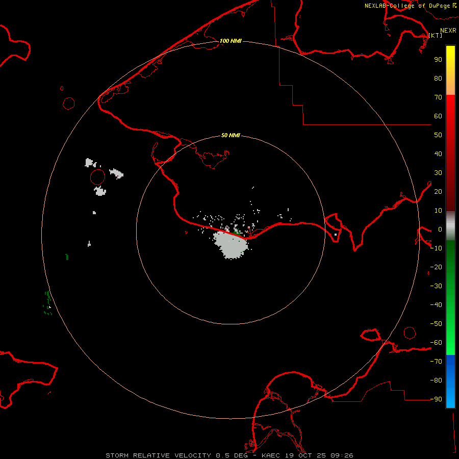Click the -50 scale value
This screenshot has height=459, width=459.
(x=436, y=324)
